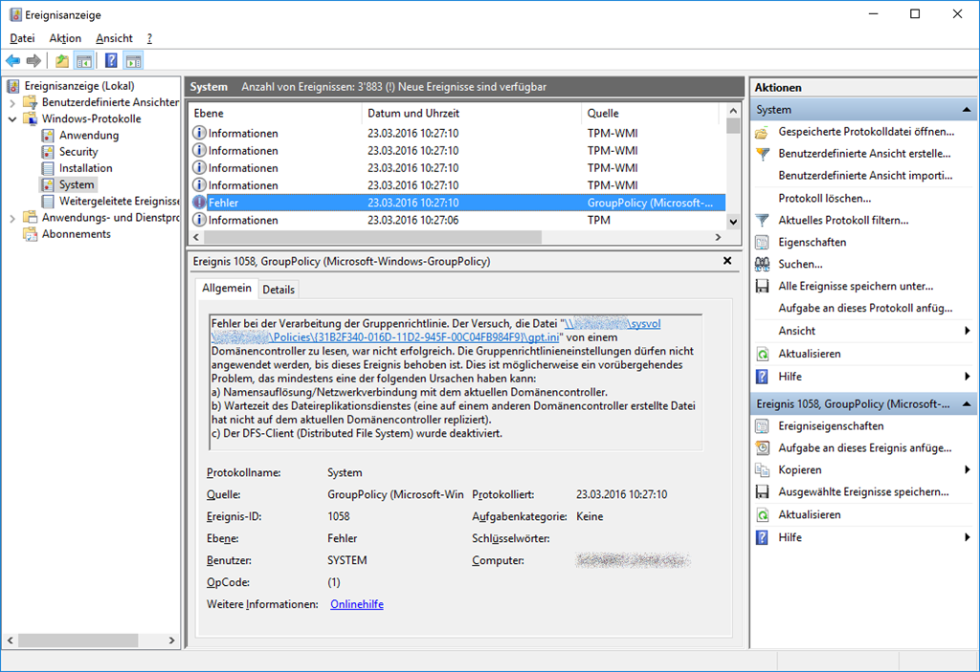Click the Kopieren icon in actions pane
Image resolution: width=980 pixels, height=672 pixels.
click(x=762, y=470)
